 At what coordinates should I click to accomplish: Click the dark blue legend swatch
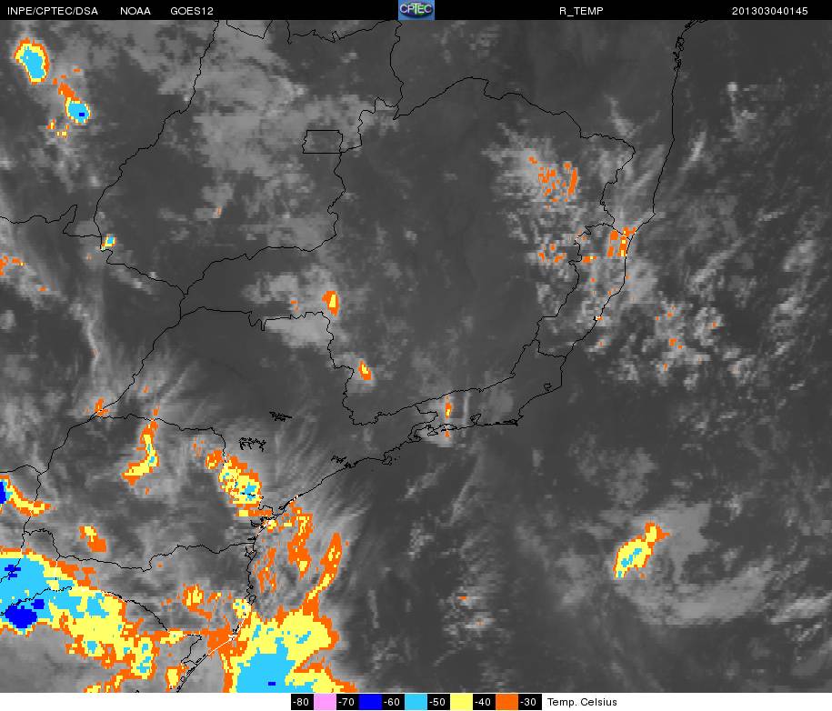[x=370, y=702]
